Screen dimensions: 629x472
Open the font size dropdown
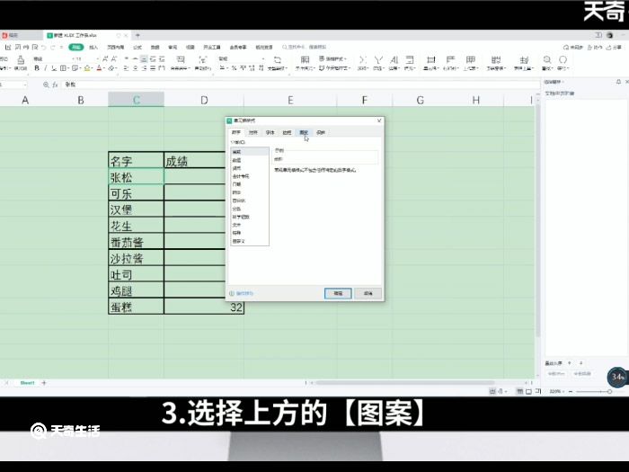click(x=97, y=59)
